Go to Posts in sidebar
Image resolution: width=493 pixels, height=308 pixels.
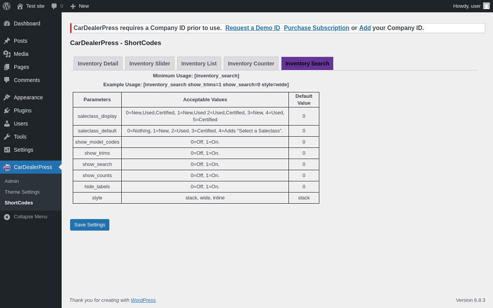tap(31, 41)
